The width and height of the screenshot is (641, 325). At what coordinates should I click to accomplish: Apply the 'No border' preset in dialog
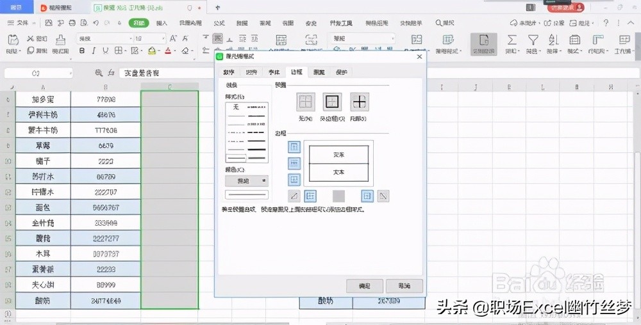[x=306, y=102]
